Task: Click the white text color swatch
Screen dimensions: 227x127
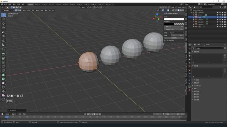Action: [174, 19]
